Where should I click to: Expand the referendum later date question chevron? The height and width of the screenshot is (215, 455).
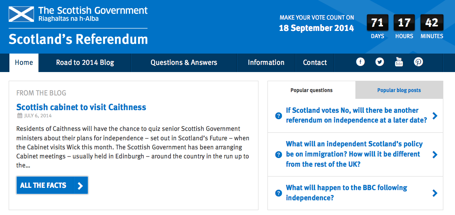pyautogui.click(x=435, y=116)
